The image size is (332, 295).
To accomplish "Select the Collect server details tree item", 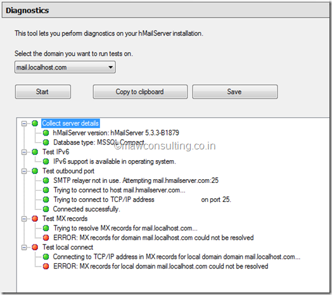I will click(70, 123).
